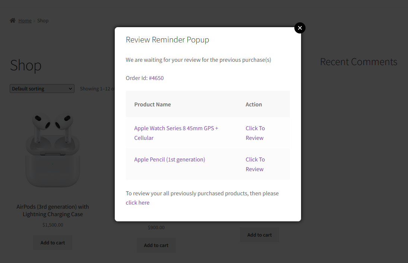Click the rightmost Add to cart button

click(259, 234)
